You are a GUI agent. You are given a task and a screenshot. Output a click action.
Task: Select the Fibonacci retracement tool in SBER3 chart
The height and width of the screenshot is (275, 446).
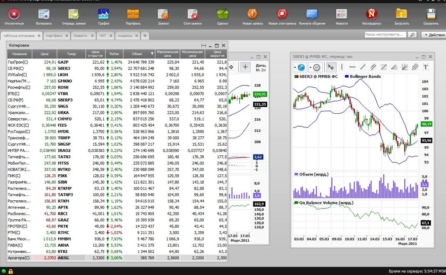[x=384, y=67]
